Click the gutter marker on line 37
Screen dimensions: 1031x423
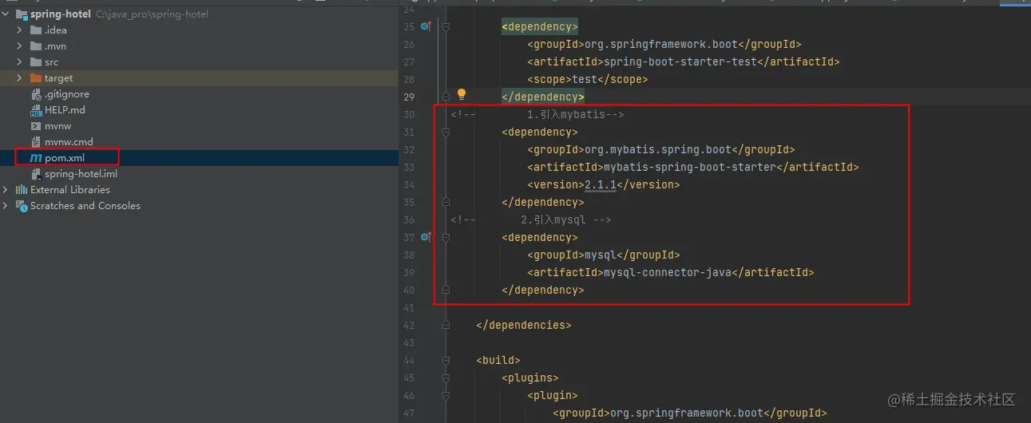426,237
